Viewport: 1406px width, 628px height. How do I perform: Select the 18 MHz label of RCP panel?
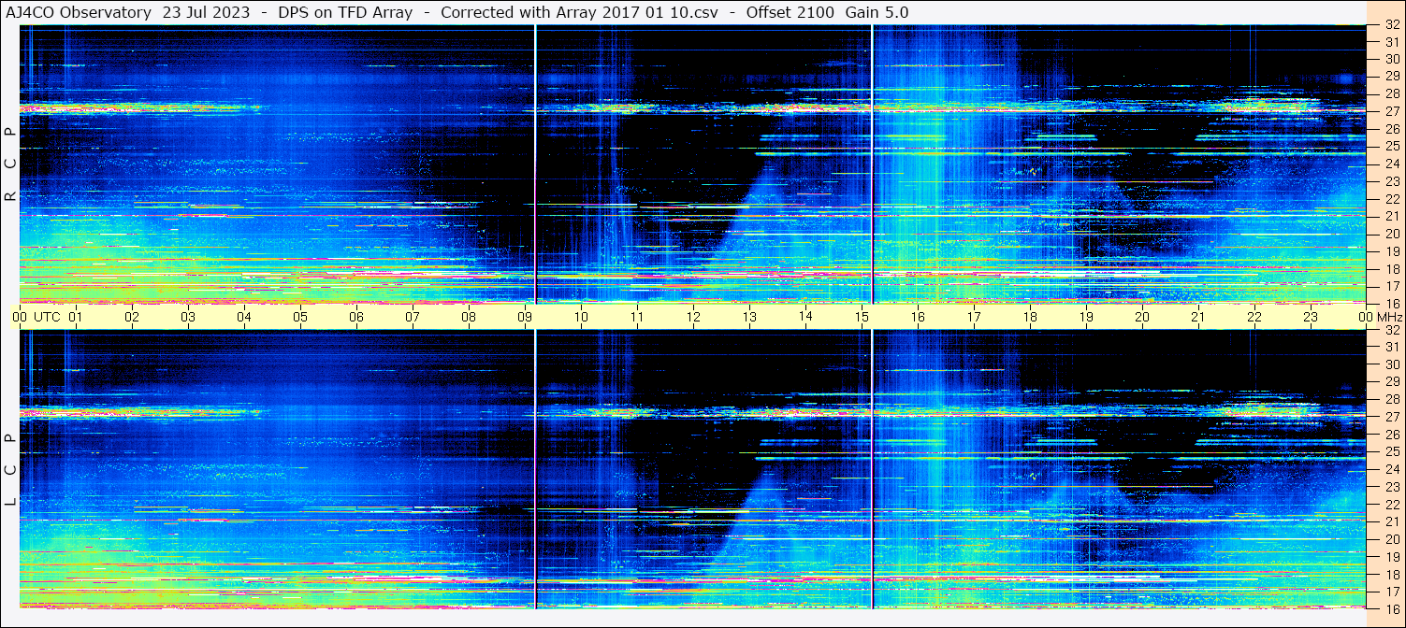1392,268
